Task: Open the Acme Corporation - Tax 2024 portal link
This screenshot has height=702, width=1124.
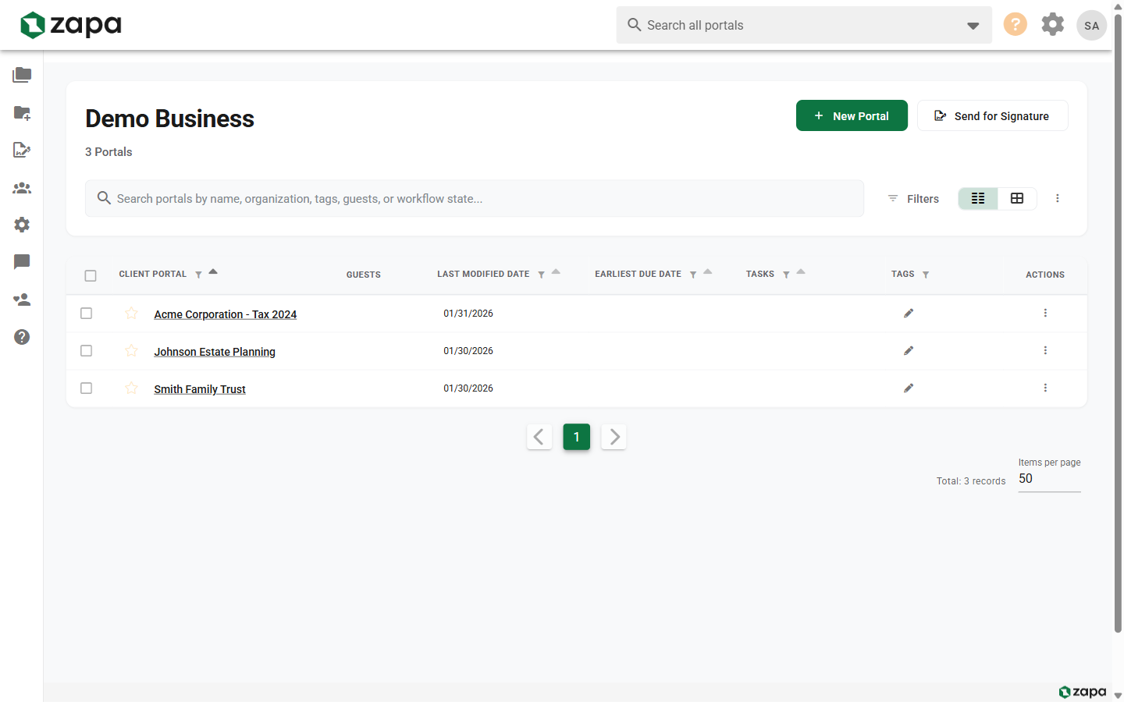Action: point(226,314)
